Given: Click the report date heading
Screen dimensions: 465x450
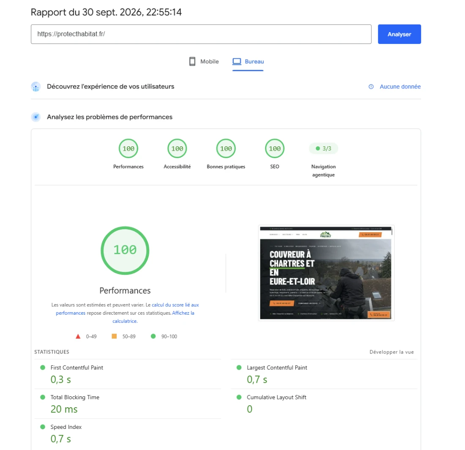Looking at the screenshot, I should (106, 12).
